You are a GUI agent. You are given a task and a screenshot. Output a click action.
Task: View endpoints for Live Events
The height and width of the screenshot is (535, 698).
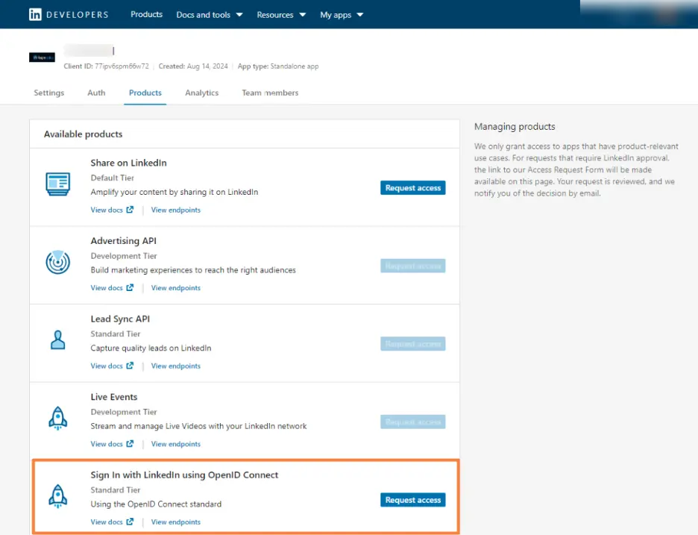(175, 444)
